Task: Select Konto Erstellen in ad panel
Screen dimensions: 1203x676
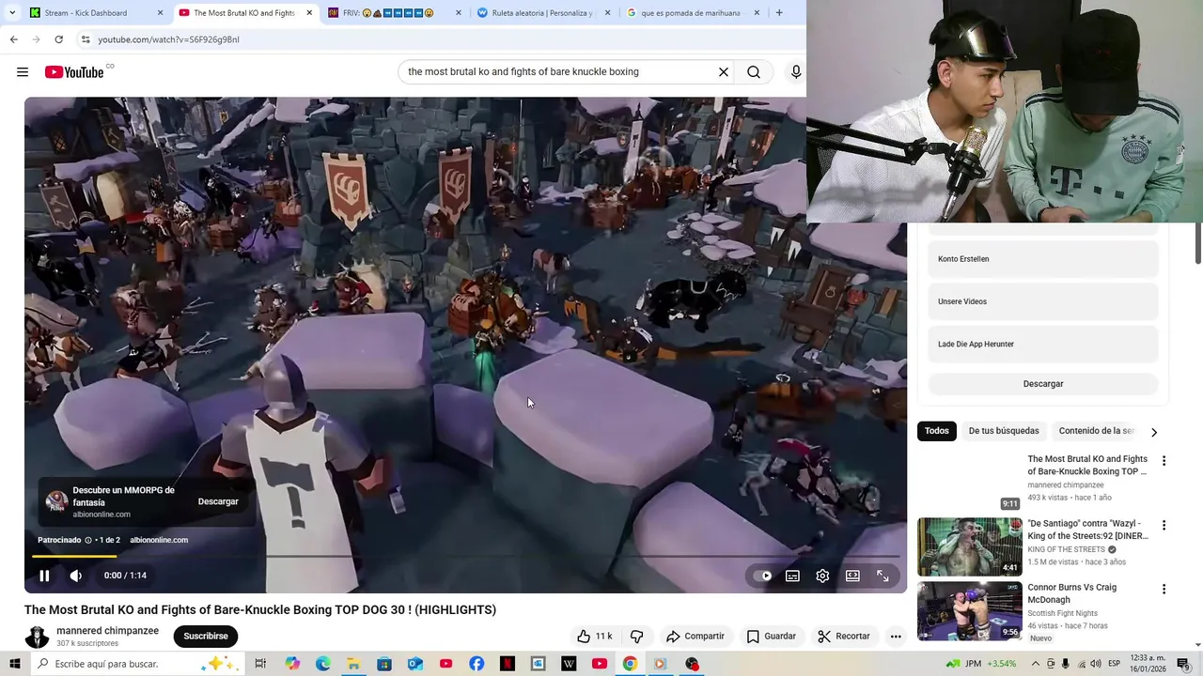Action: pyautogui.click(x=1043, y=259)
